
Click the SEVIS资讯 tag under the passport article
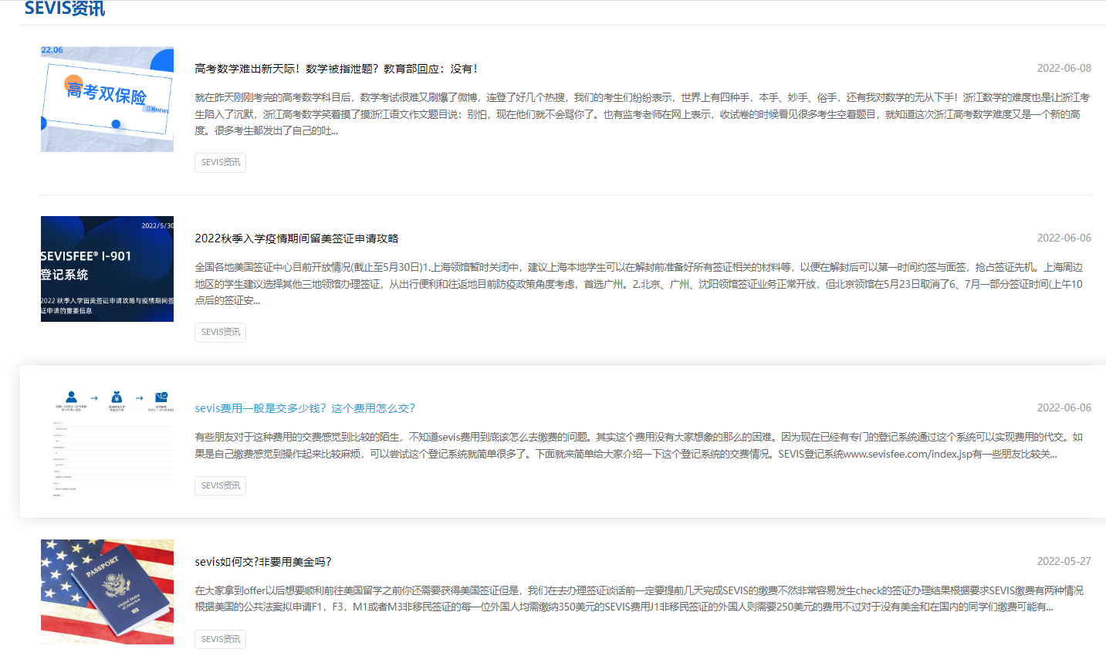[x=220, y=639]
